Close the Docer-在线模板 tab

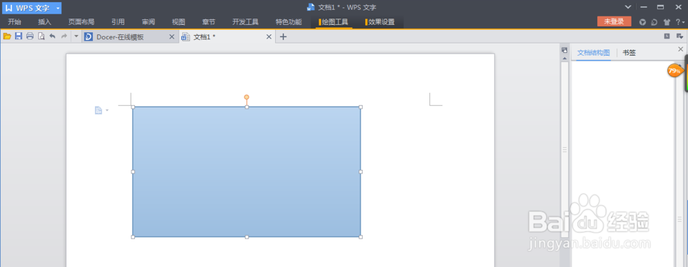[172, 37]
